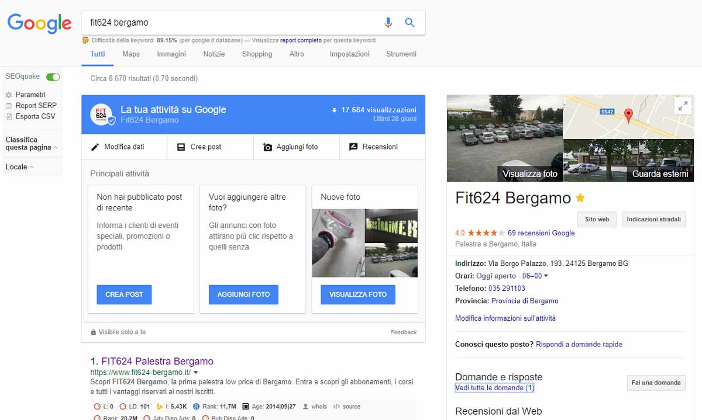
Task: Click the Fit624 business logo avatar
Action: click(102, 114)
